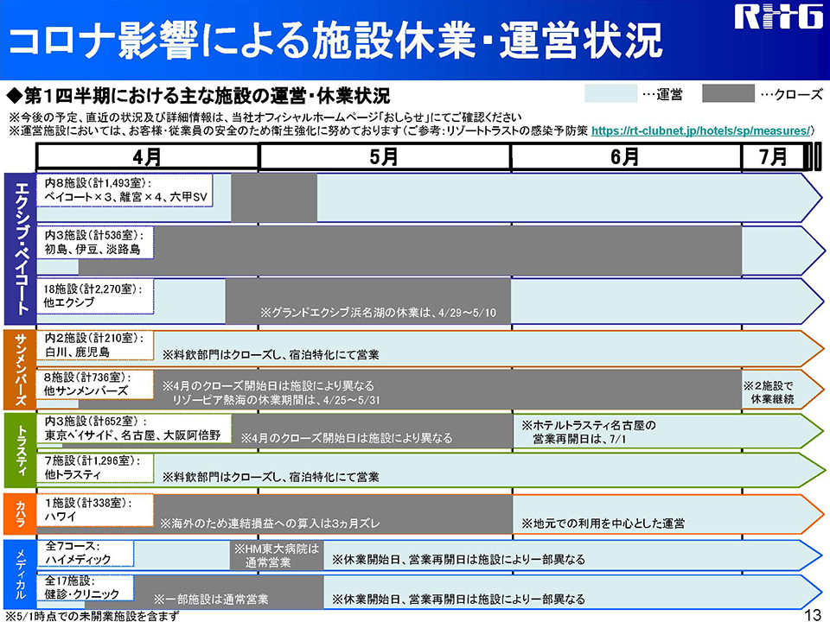Select the 全7コース ハイメディック label
830x622 pixels.
[86, 553]
